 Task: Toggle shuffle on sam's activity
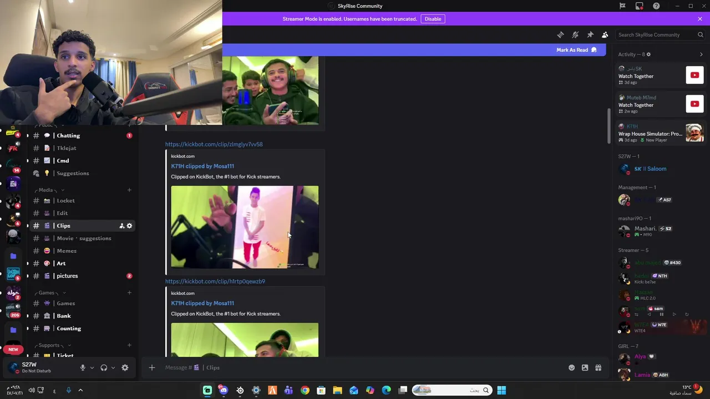pyautogui.click(x=636, y=315)
